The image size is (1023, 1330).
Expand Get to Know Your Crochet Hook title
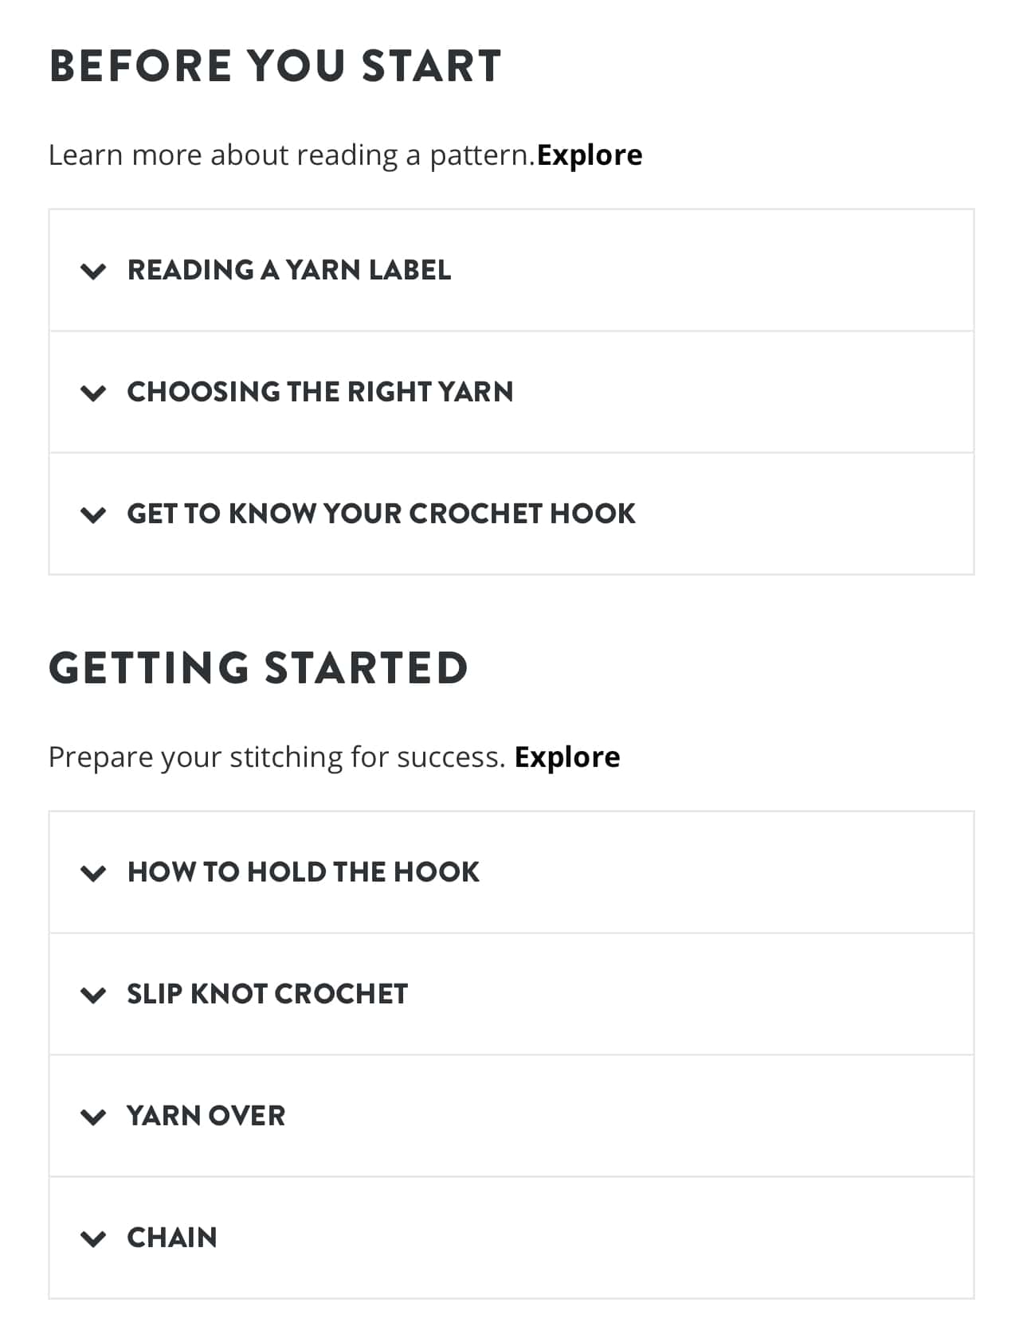click(382, 514)
